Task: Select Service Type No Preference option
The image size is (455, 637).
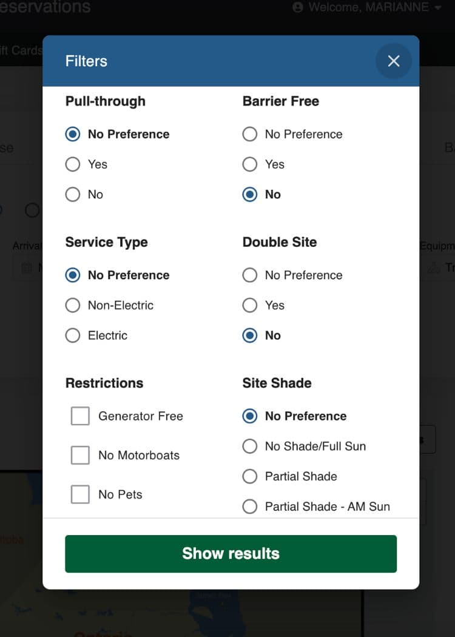Action: click(x=73, y=275)
